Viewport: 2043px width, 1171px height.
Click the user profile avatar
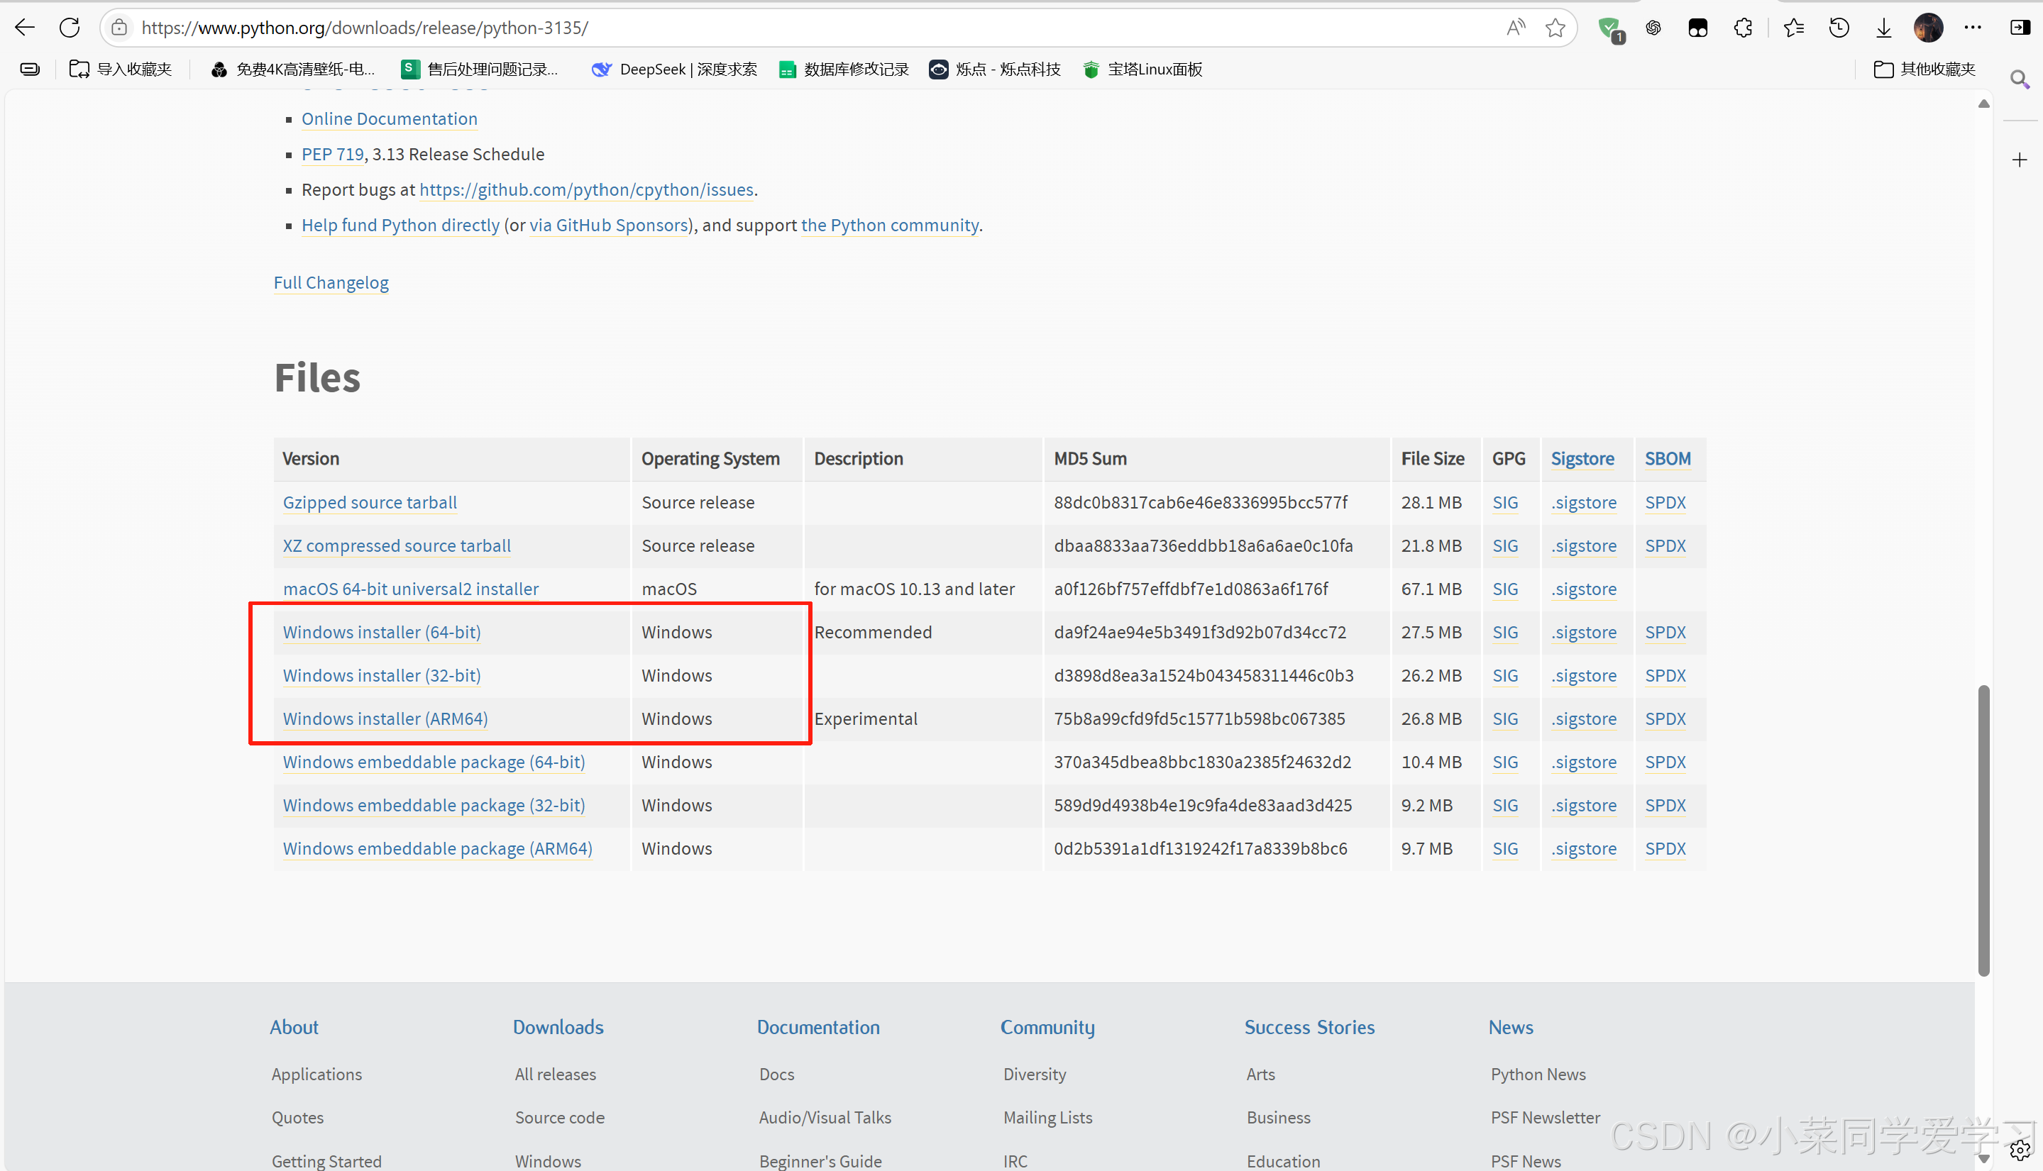tap(1928, 28)
